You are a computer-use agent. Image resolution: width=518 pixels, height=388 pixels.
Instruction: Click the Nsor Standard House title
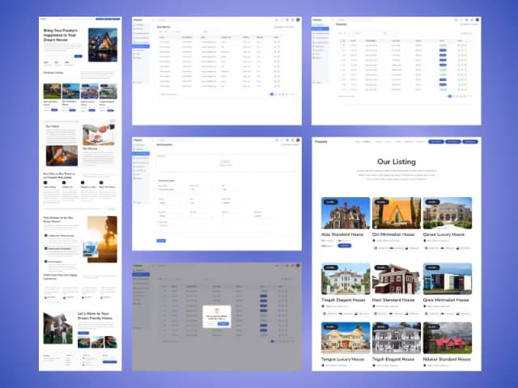[x=393, y=300]
